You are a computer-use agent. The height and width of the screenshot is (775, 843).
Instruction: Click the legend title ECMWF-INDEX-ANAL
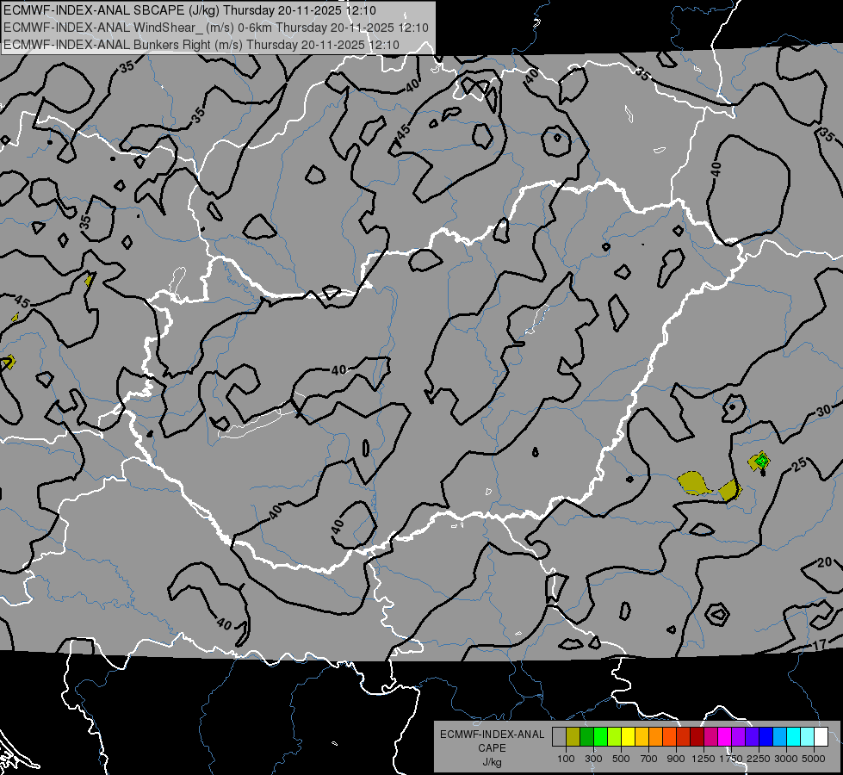[x=492, y=735]
